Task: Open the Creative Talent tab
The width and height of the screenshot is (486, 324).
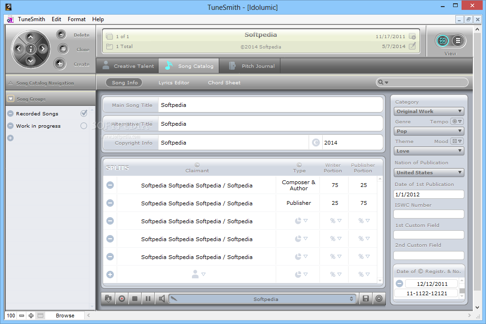Action: [128, 66]
